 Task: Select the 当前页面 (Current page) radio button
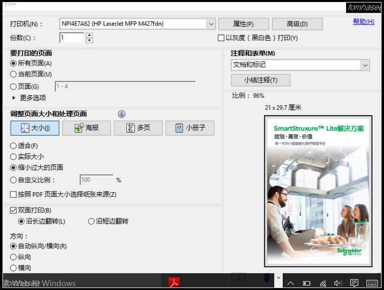click(14, 74)
